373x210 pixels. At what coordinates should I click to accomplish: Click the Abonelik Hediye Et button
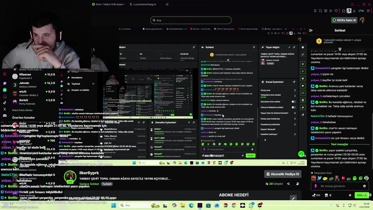pyautogui.click(x=283, y=174)
